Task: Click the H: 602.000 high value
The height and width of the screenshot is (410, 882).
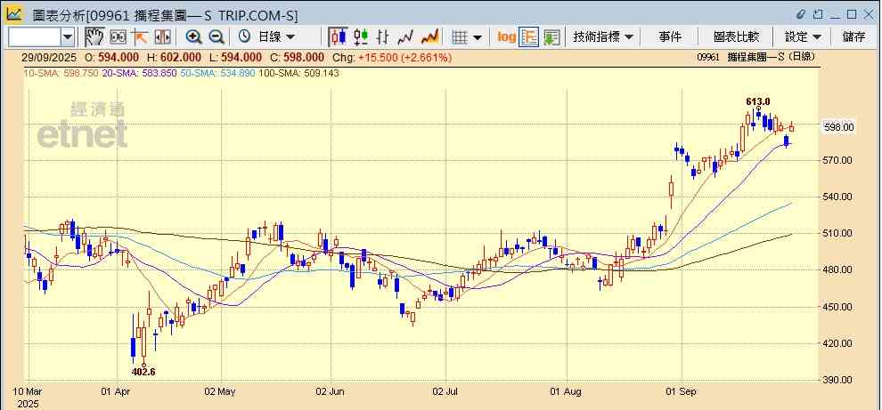Action: tap(175, 57)
